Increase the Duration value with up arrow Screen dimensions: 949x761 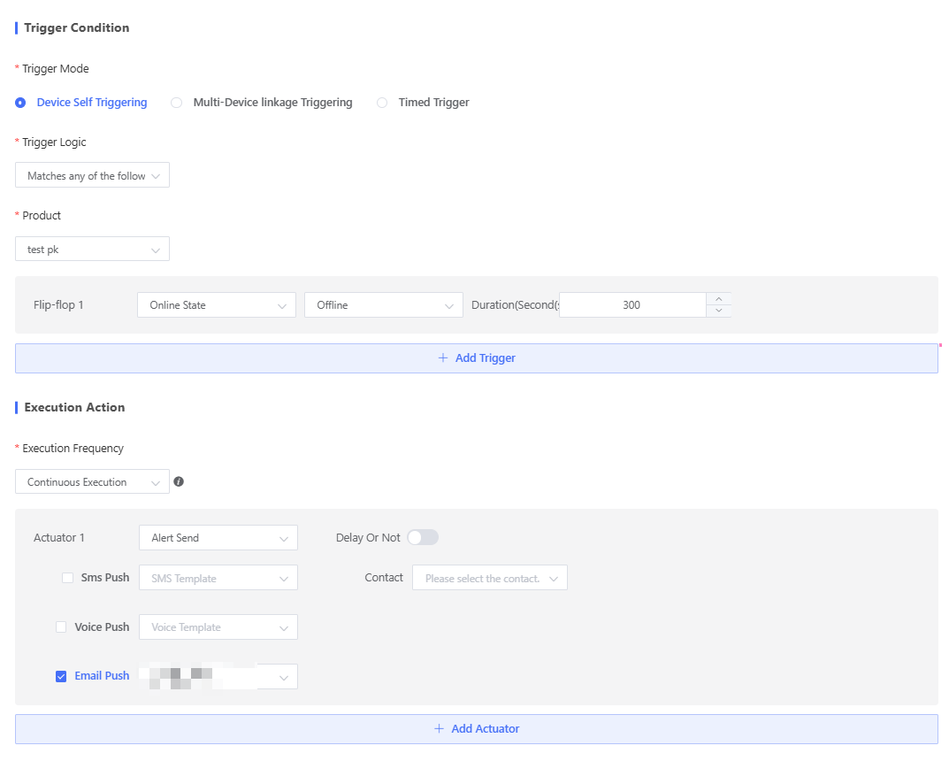coord(718,299)
